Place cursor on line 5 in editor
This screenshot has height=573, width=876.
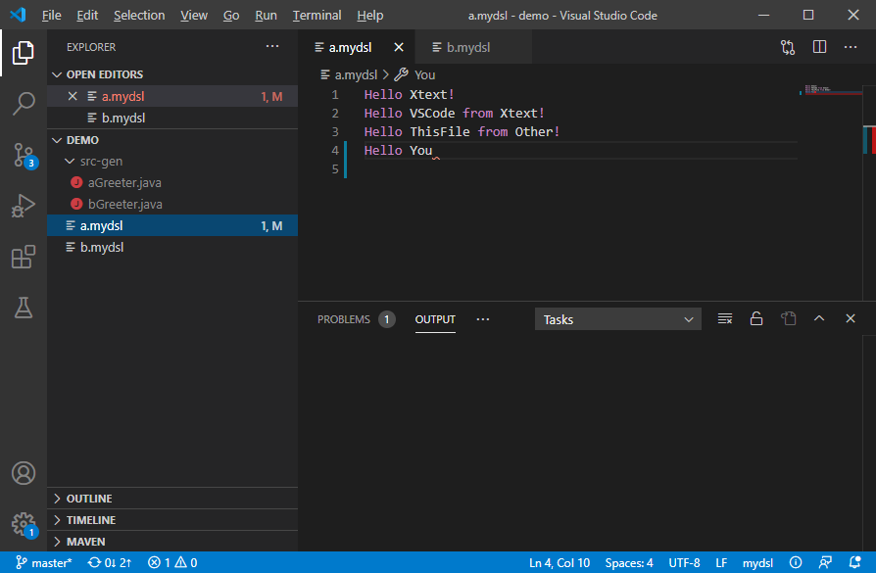point(580,168)
